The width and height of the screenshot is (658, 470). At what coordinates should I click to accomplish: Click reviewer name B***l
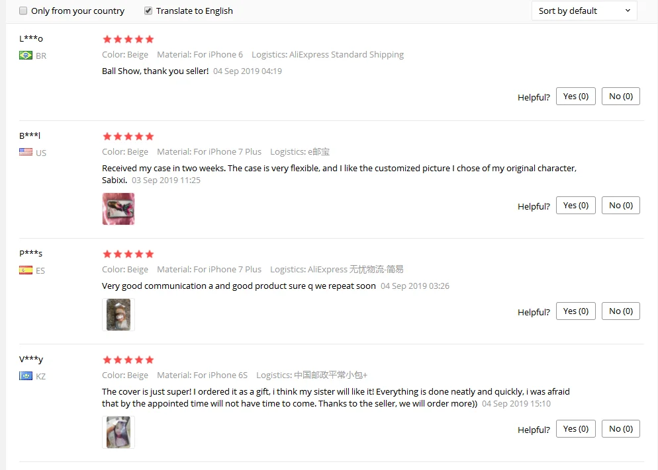click(30, 136)
